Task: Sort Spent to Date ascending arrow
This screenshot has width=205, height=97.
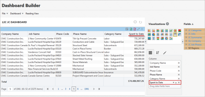Action: pyautogui.click(x=176, y=83)
